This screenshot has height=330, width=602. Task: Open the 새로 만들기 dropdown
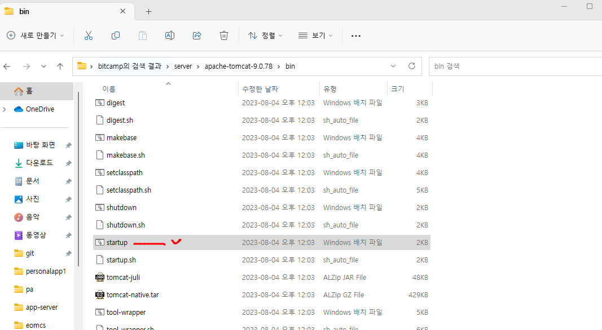(x=36, y=35)
